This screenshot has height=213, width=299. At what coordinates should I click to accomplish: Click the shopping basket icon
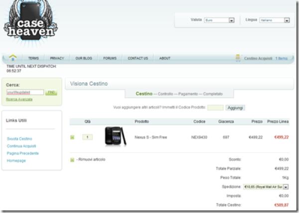(x=238, y=58)
